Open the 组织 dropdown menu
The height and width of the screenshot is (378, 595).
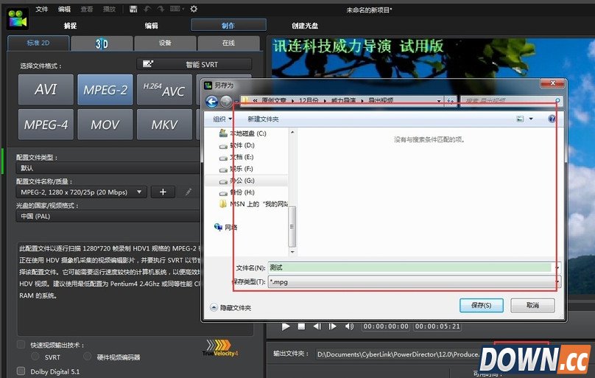(x=222, y=119)
